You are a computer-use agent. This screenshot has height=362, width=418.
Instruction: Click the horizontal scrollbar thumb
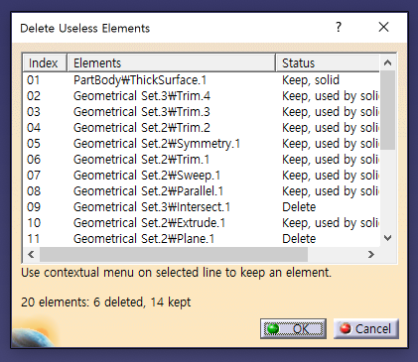(x=174, y=254)
